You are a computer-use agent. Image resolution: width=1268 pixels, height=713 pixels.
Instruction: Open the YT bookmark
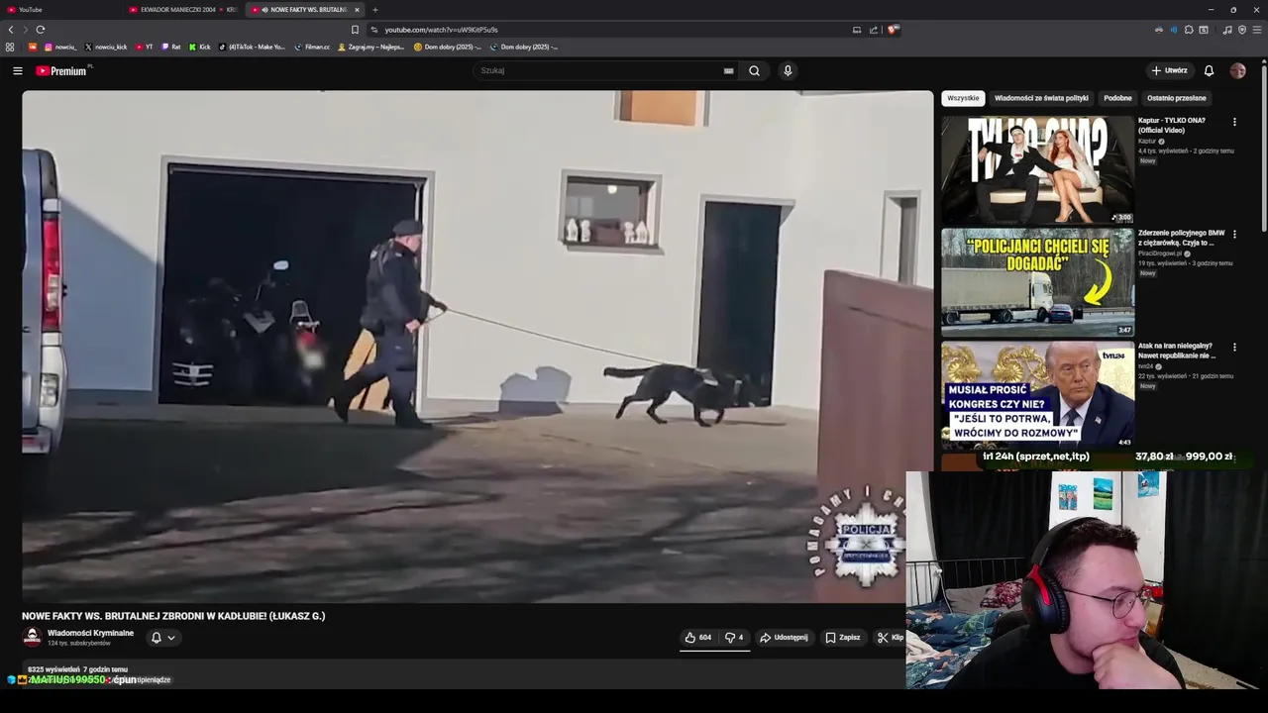click(x=145, y=47)
